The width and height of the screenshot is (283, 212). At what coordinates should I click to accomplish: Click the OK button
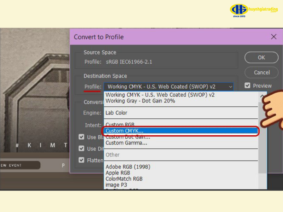click(x=261, y=57)
